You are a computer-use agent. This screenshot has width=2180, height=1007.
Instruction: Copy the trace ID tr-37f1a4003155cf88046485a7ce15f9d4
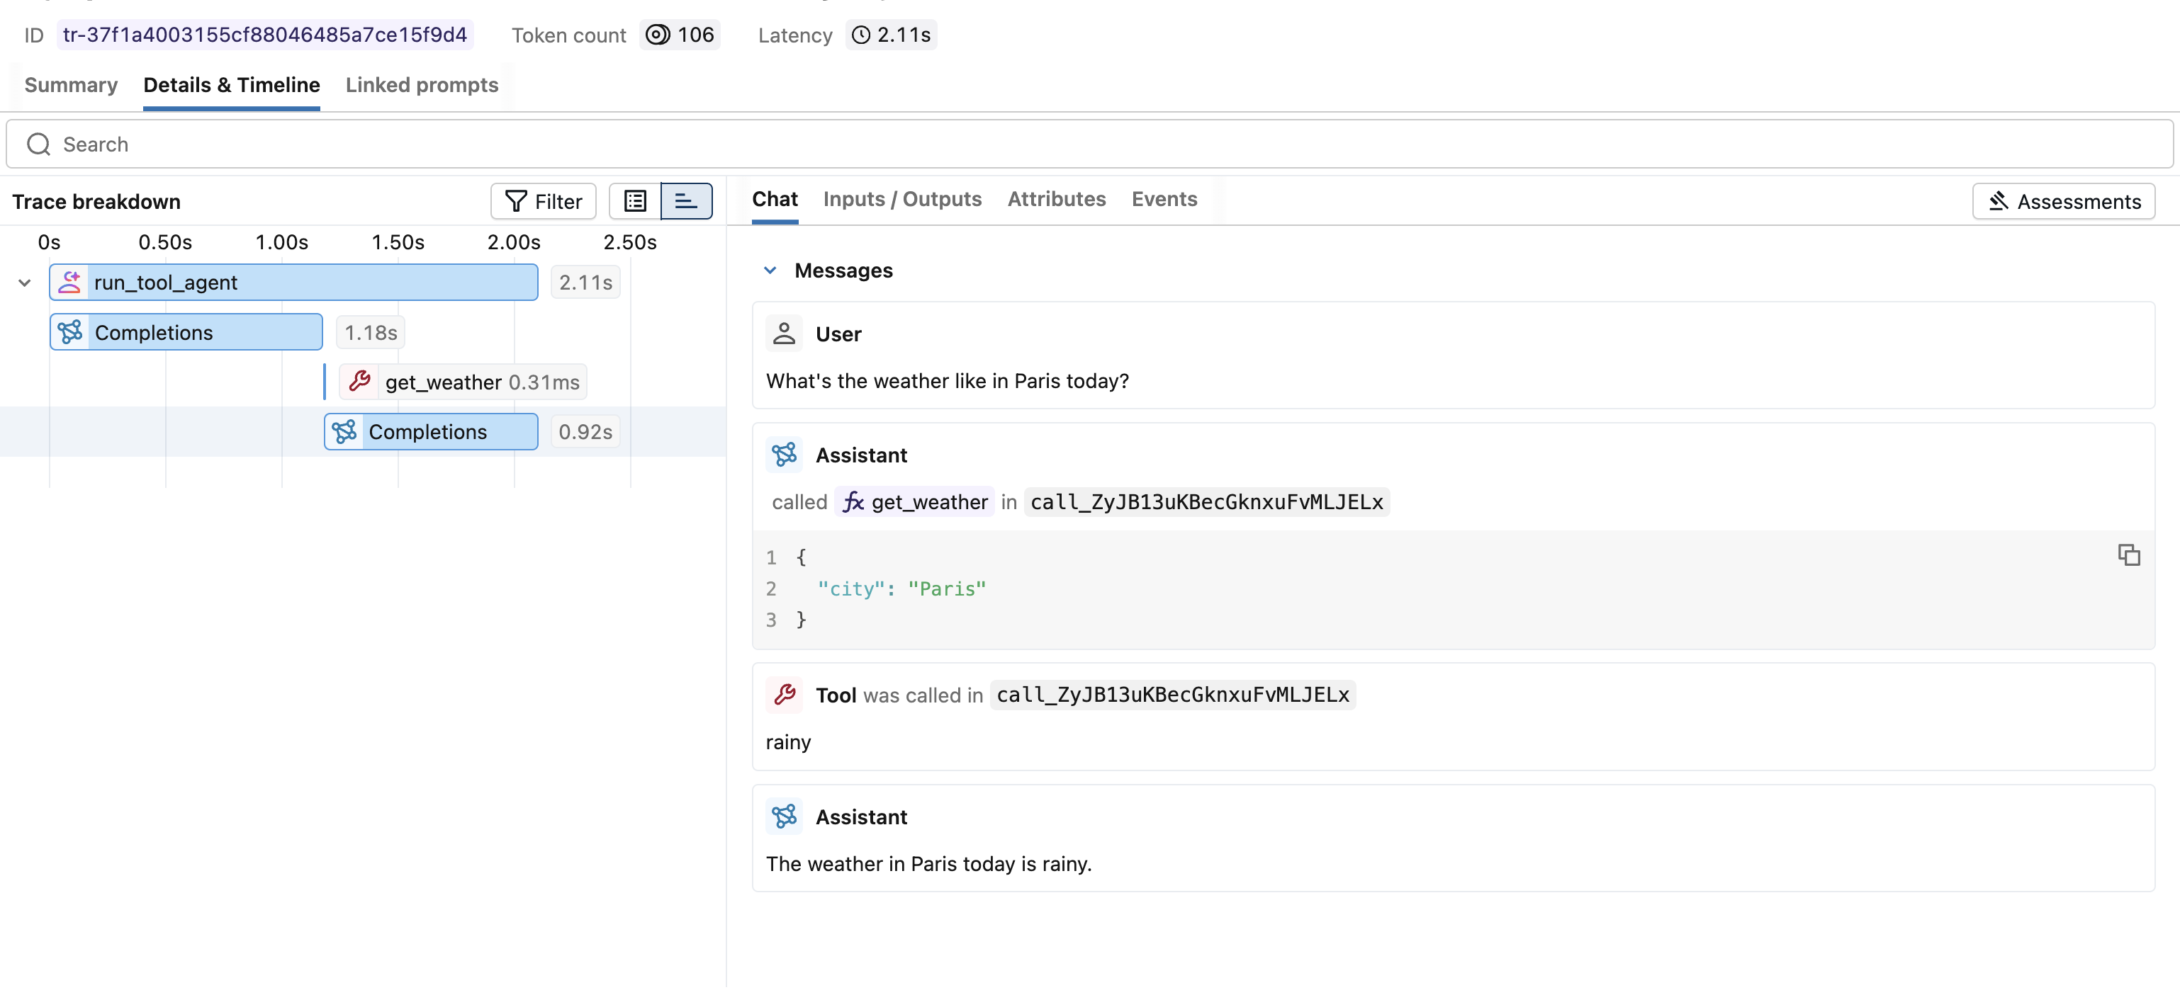click(x=265, y=35)
